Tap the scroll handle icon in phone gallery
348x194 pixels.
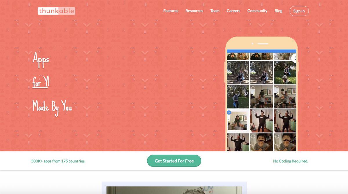[x=294, y=58]
